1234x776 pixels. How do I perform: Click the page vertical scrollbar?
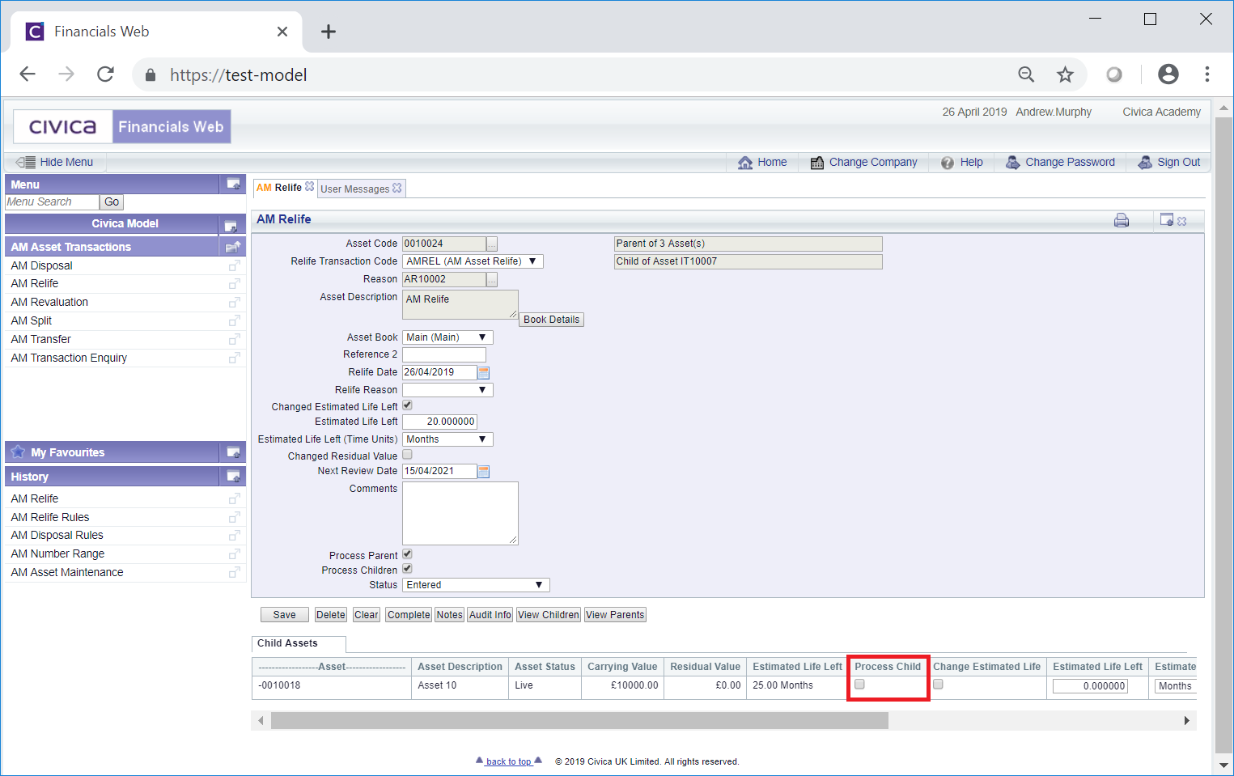point(1223,435)
